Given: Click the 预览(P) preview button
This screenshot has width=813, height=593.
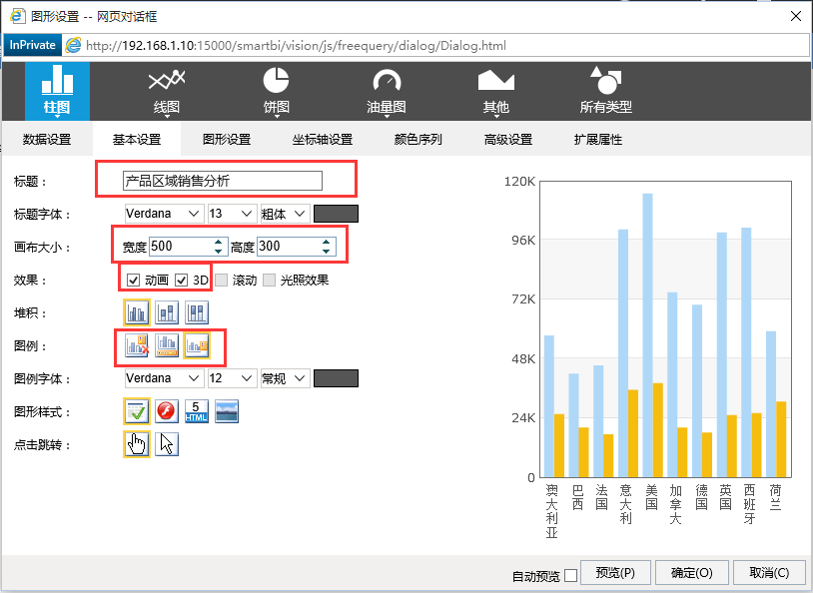Looking at the screenshot, I should click(615, 573).
